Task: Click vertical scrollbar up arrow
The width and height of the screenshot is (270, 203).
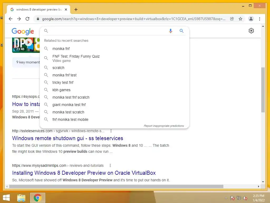Action: click(263, 26)
